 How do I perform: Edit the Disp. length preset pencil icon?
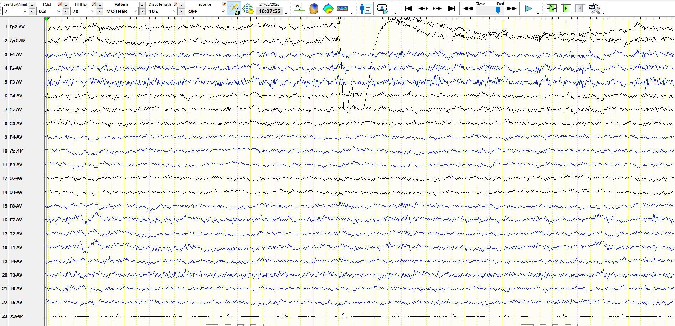click(x=175, y=4)
